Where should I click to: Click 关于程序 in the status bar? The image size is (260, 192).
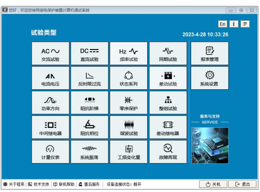14,184
